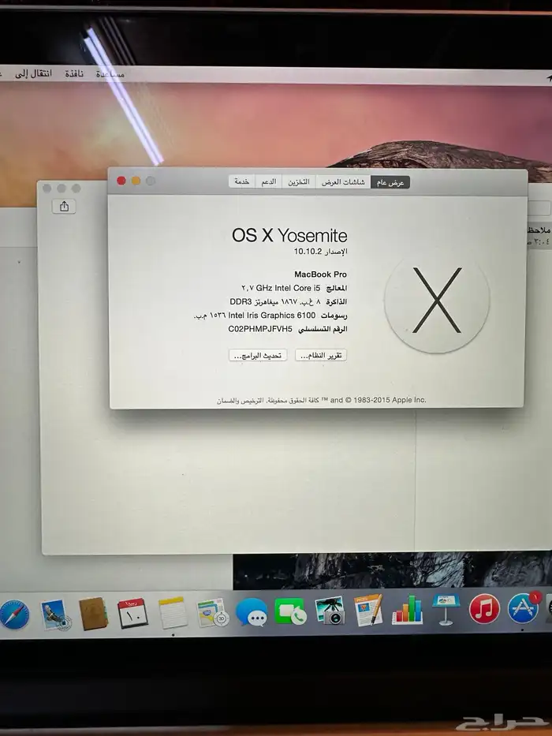Open the Calendar app in dock
552x736 pixels.
(132, 613)
